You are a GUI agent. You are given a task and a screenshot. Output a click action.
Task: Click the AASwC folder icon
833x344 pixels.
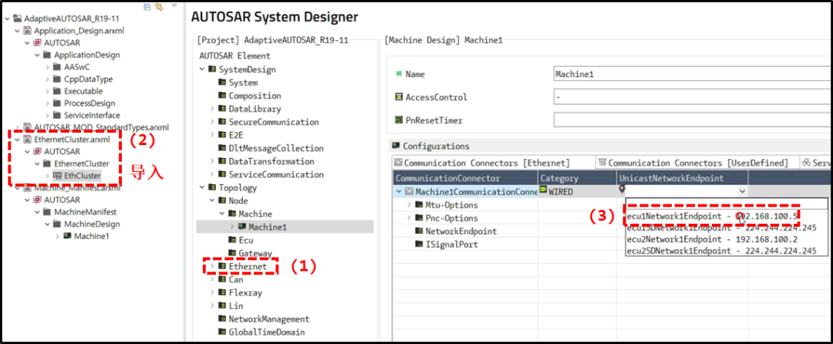[57, 67]
